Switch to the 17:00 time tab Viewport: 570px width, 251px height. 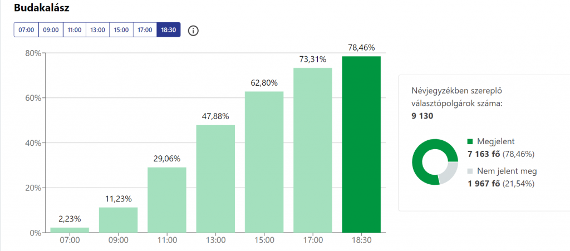click(145, 30)
